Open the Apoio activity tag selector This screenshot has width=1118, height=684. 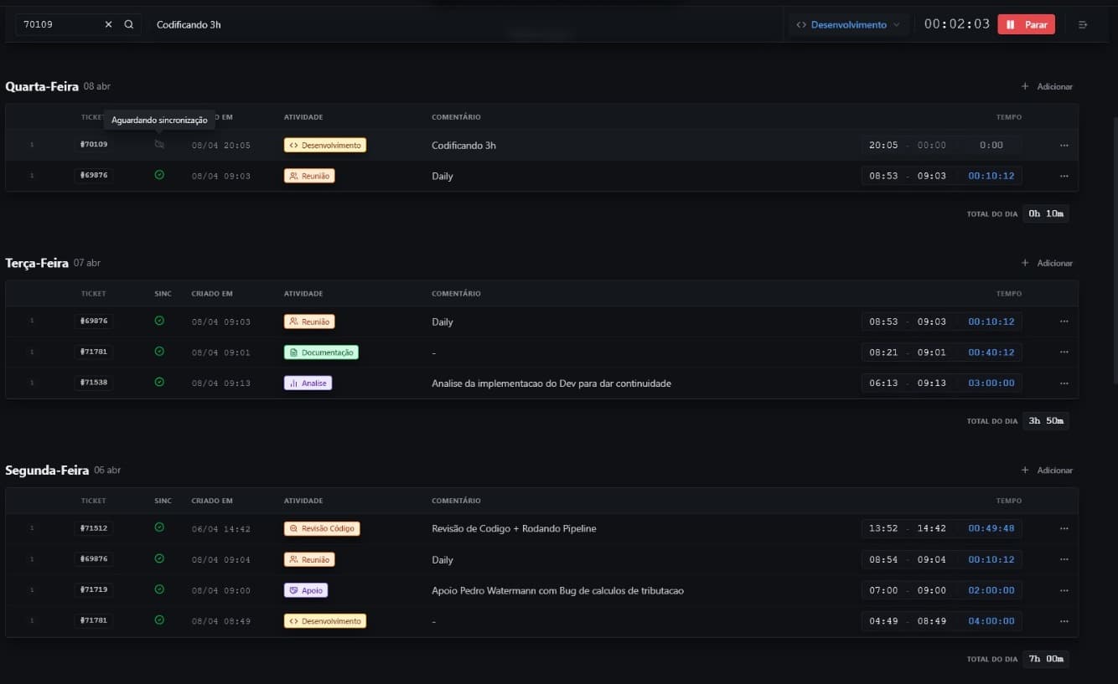[306, 590]
